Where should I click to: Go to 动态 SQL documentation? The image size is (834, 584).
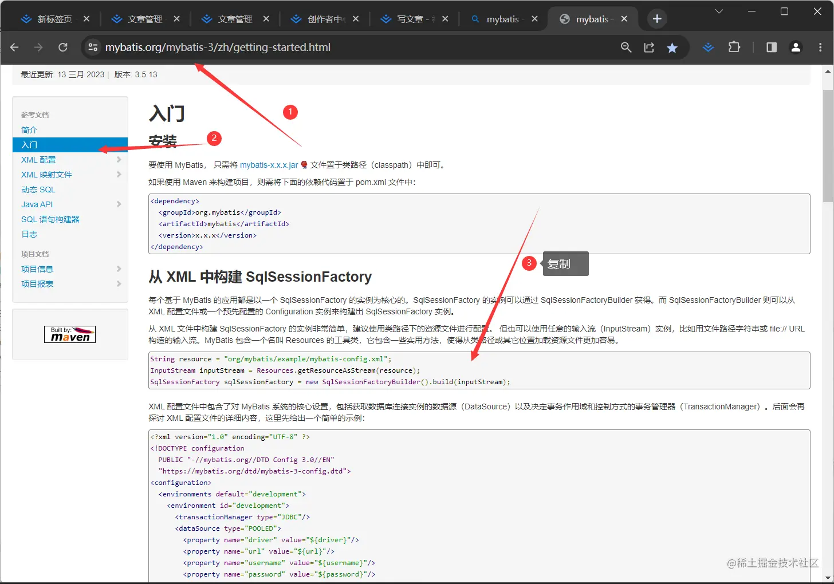[x=38, y=190]
